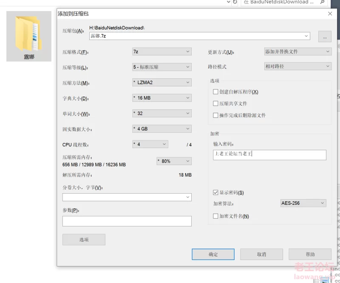Screen dimensions: 340x283
Task: Enable 创建自解压程序 checkbox
Action: click(x=216, y=92)
